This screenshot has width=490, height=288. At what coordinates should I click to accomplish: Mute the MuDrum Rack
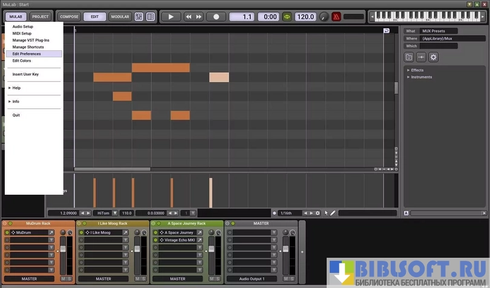coord(63,278)
